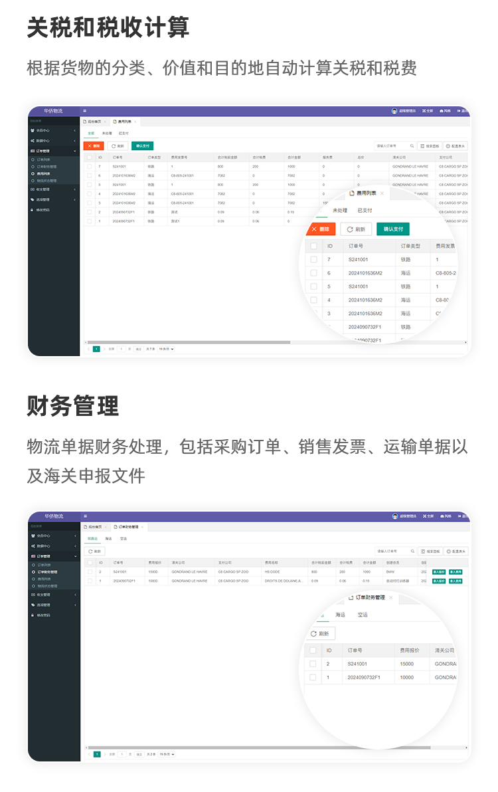Open the 15条/页 page-size dropdown under the 费用列表 table
Viewport: 498px width, 792px height.
click(x=166, y=349)
